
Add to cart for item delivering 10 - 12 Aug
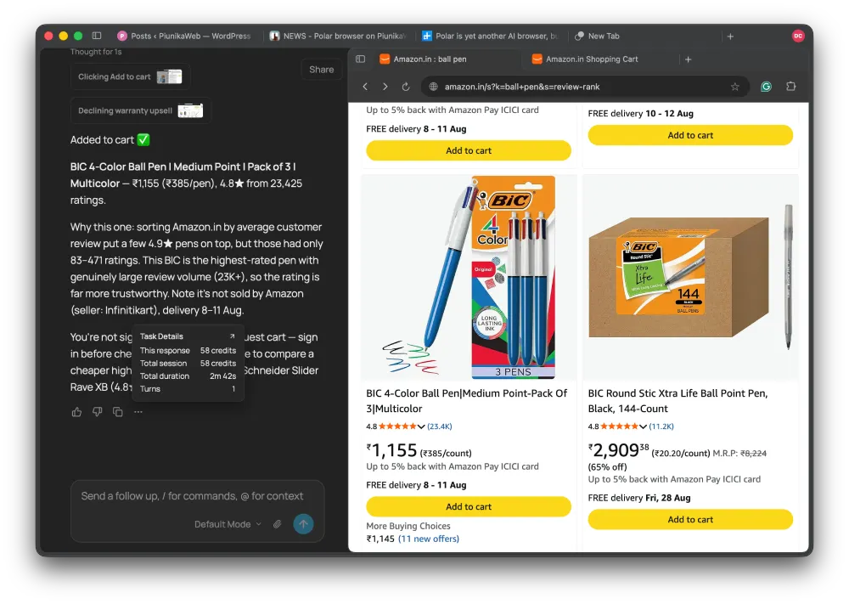690,135
